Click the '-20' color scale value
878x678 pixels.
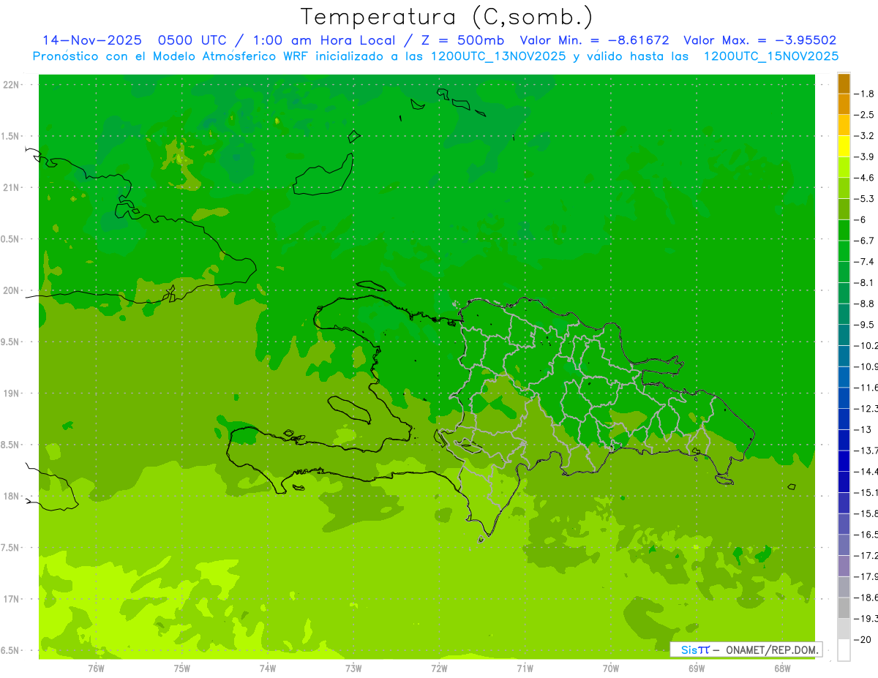coord(862,640)
